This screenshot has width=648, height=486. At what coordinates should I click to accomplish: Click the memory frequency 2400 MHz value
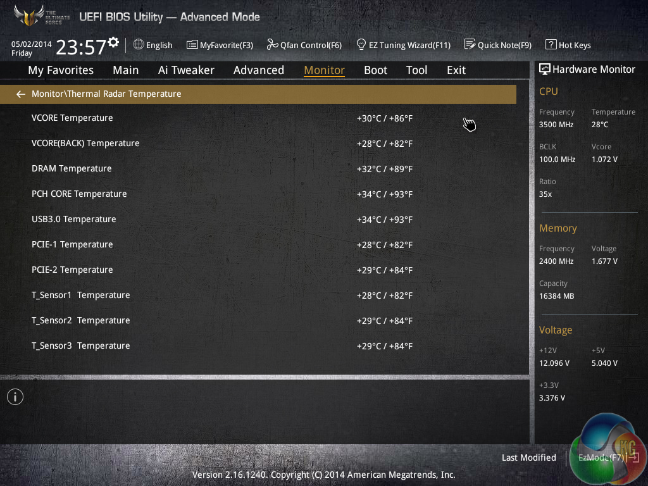coord(556,261)
